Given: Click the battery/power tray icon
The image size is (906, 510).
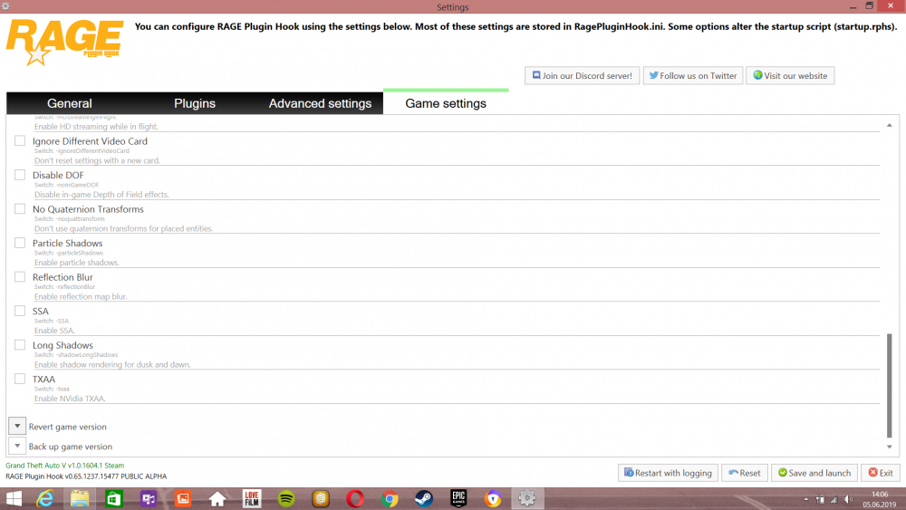Looking at the screenshot, I should click(x=820, y=499).
